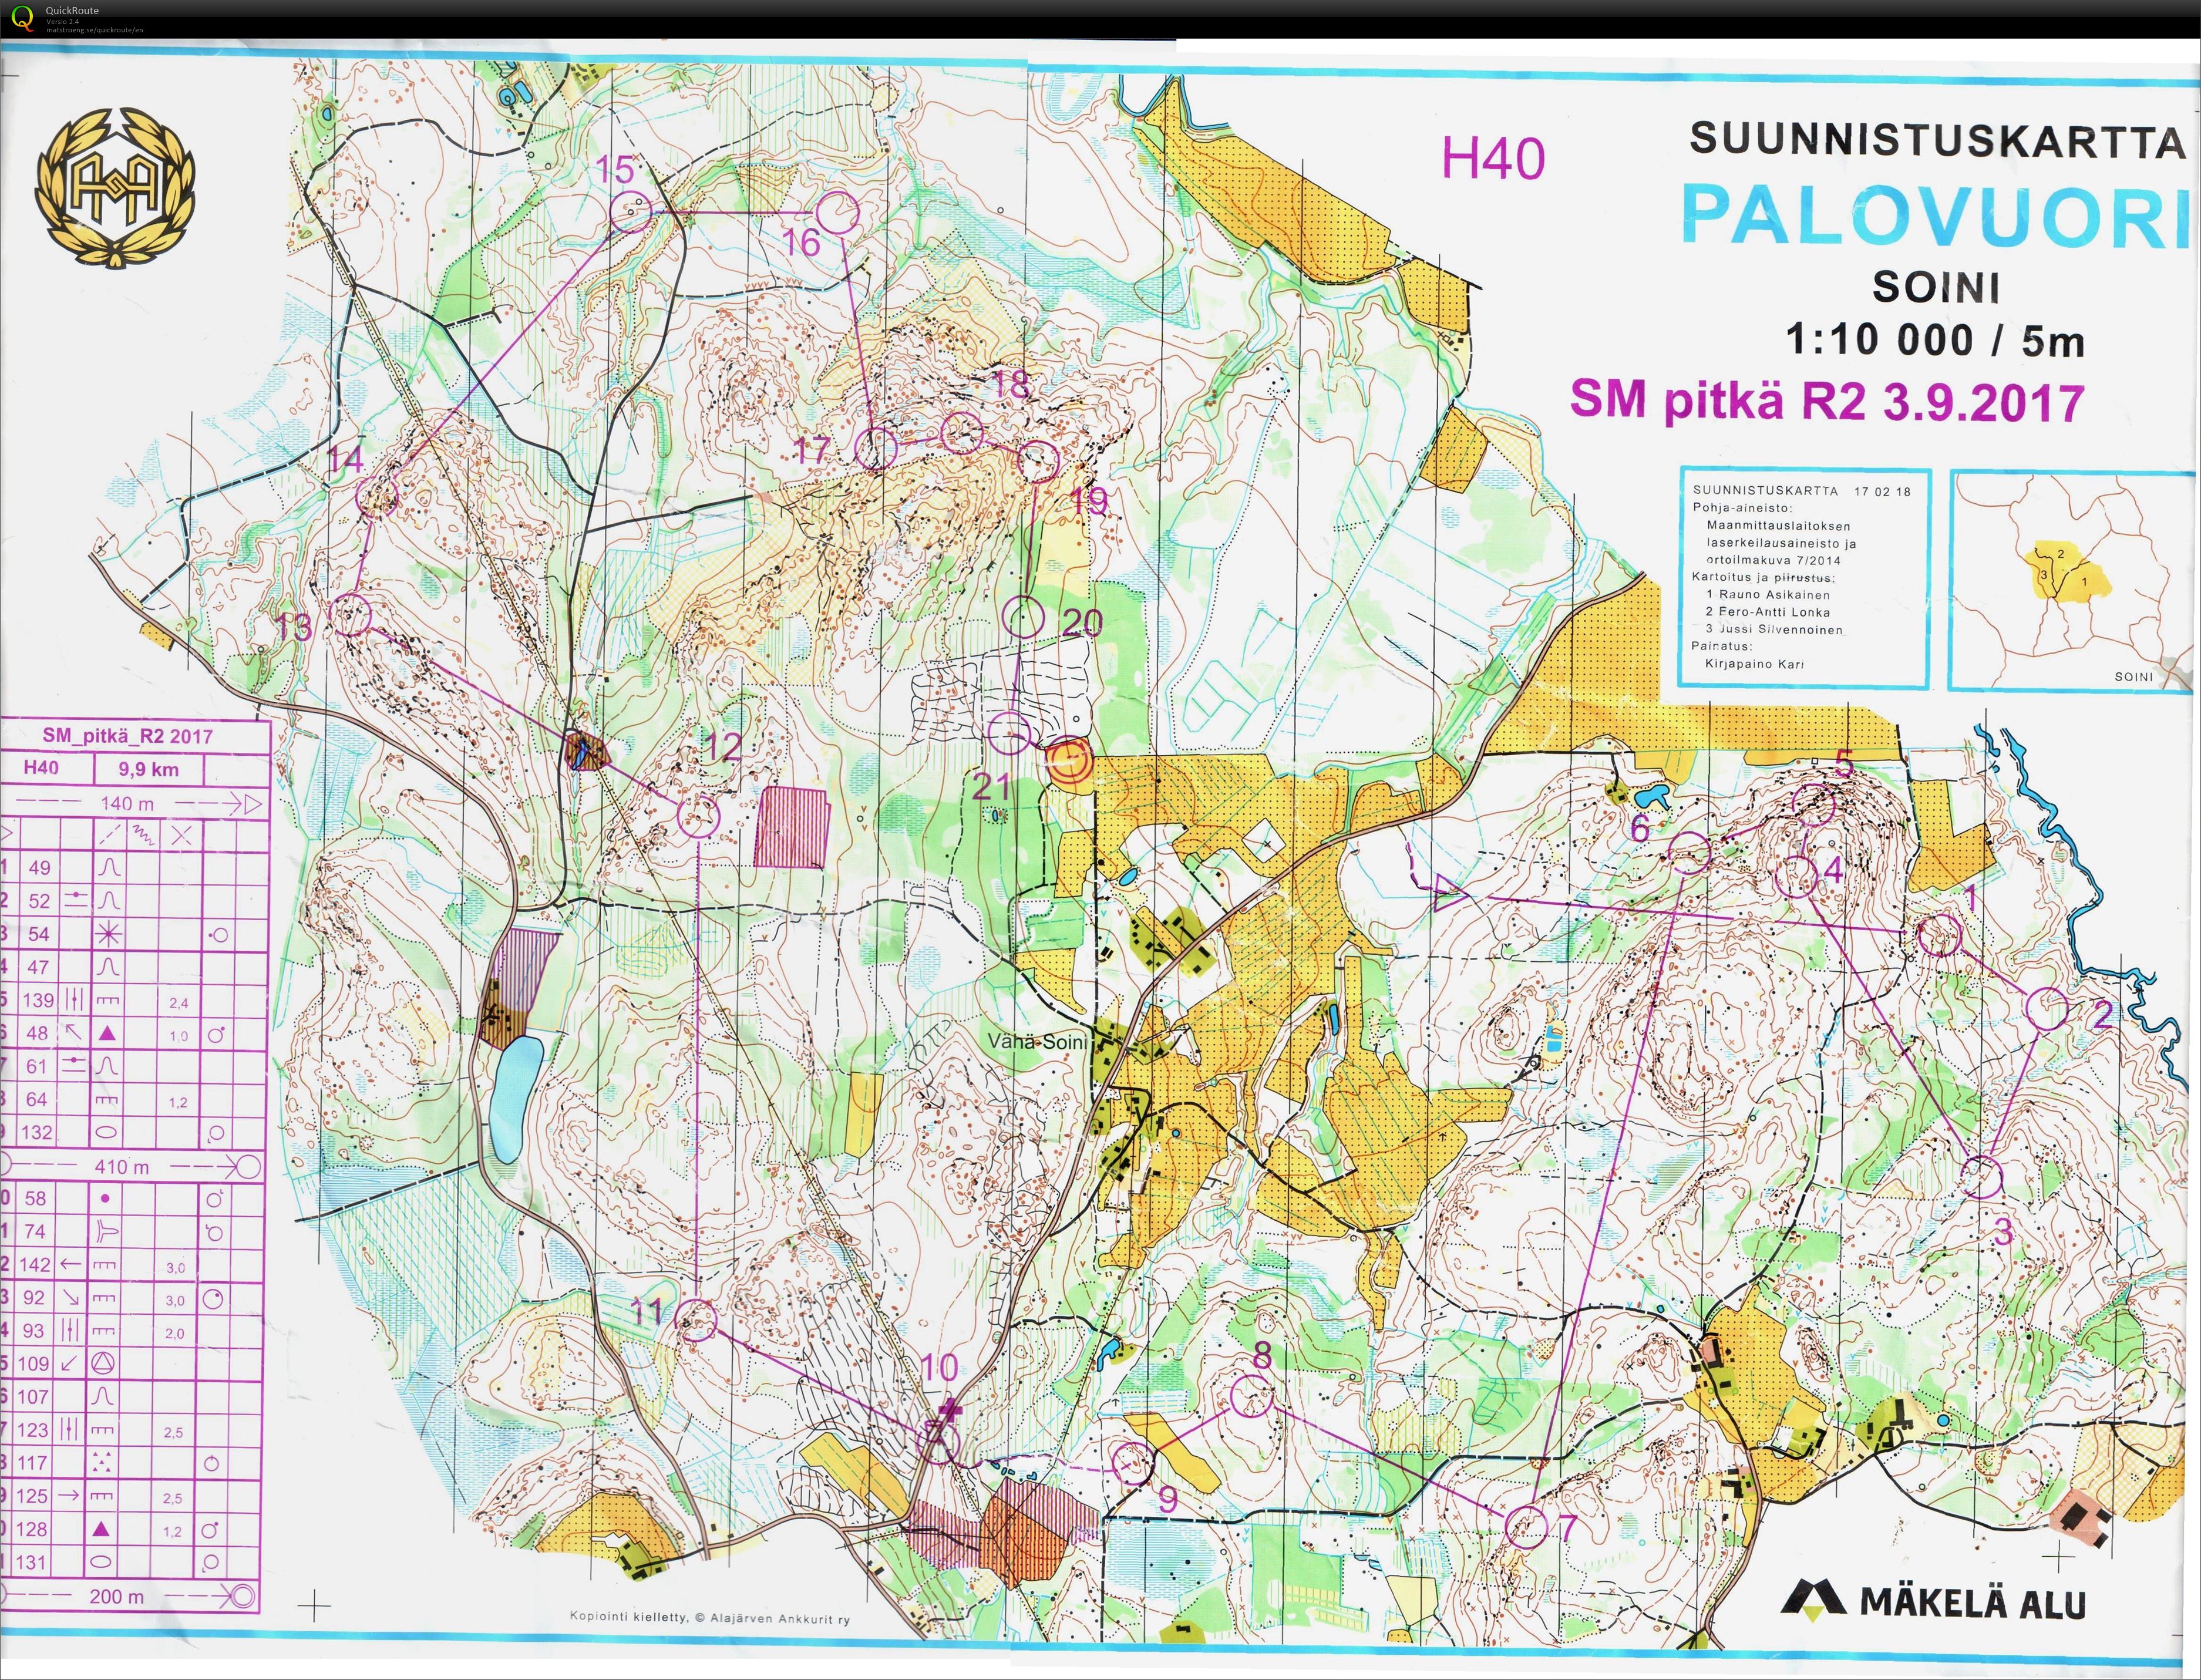2201x1680 pixels.
Task: Click control circle 14
Action: point(377,496)
